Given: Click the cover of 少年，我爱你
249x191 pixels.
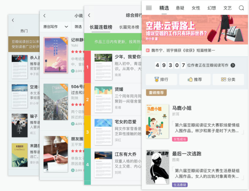Looking at the screenshot, I should point(103,67).
